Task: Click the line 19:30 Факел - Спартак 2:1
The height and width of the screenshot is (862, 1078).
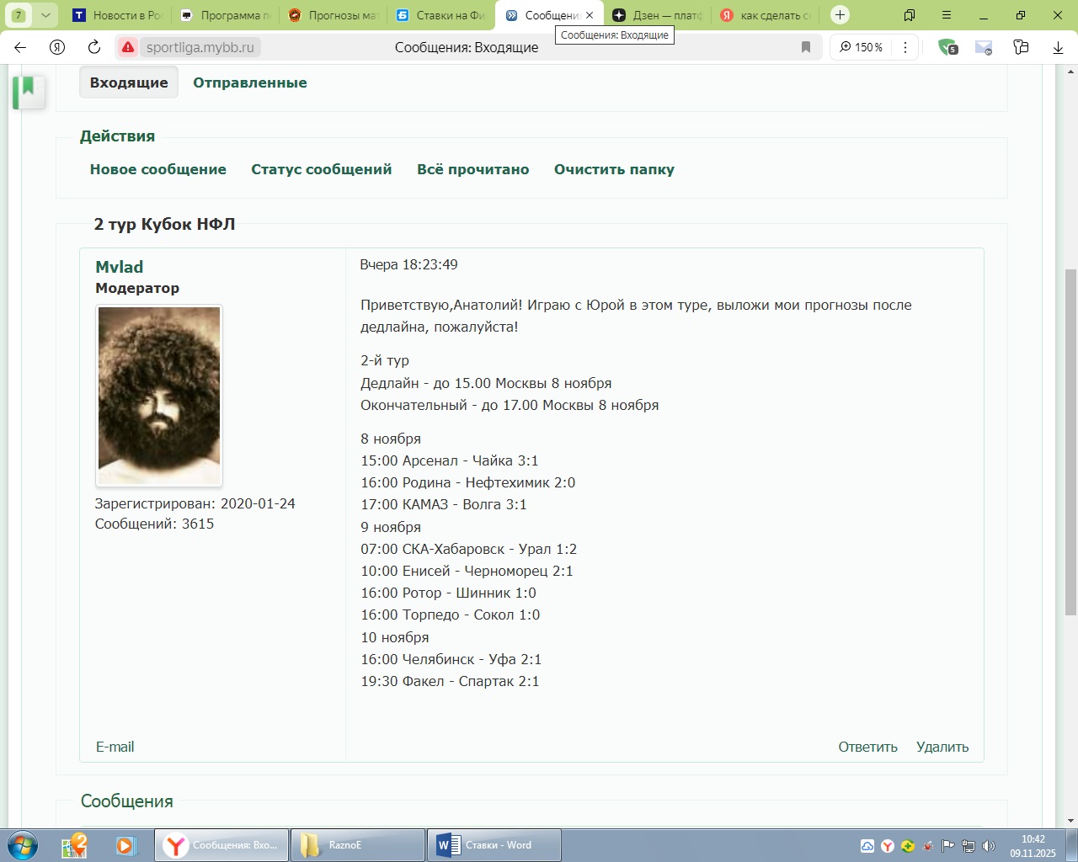Action: point(450,681)
